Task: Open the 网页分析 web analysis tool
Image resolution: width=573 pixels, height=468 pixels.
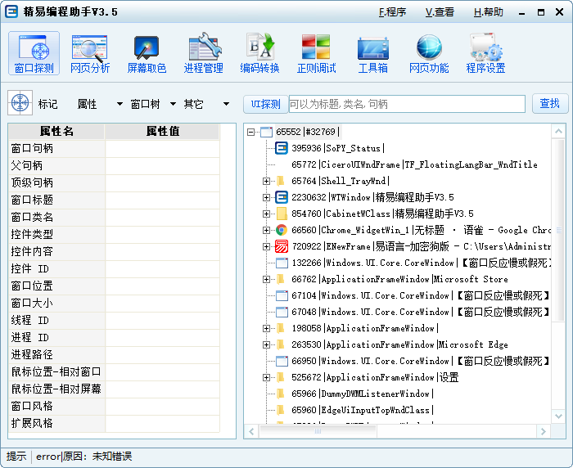Action: click(90, 53)
